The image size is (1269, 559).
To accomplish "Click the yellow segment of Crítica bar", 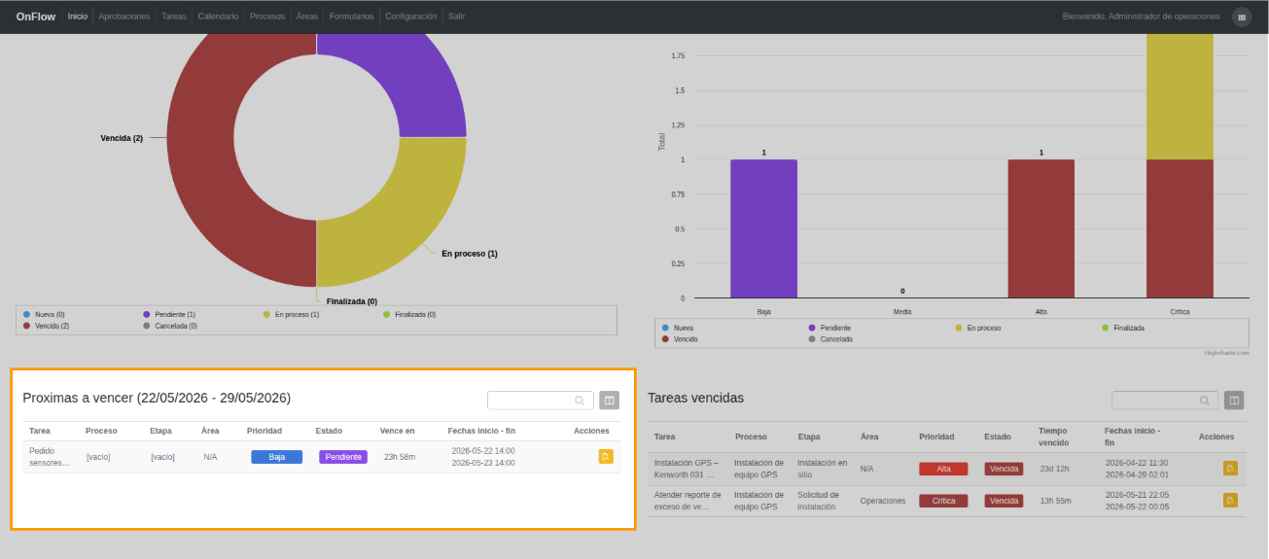I will [1180, 97].
